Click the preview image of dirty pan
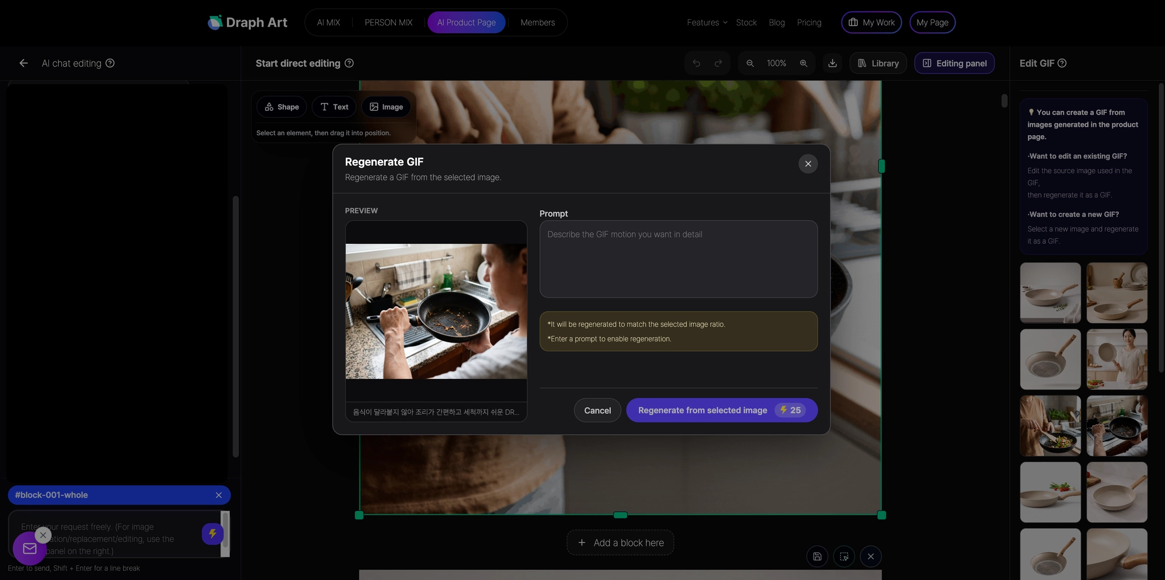Screen dimensions: 1165x580 (x=436, y=311)
